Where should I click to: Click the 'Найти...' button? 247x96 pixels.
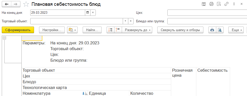point(92,30)
